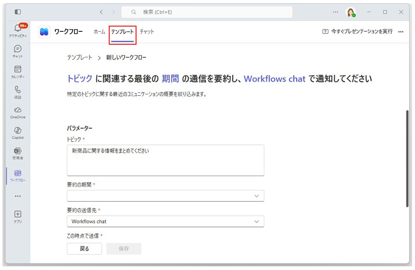Open the 要約の送信先 Workflows chat dropdown
Viewport: 415px width, 270px height.
coord(166,222)
